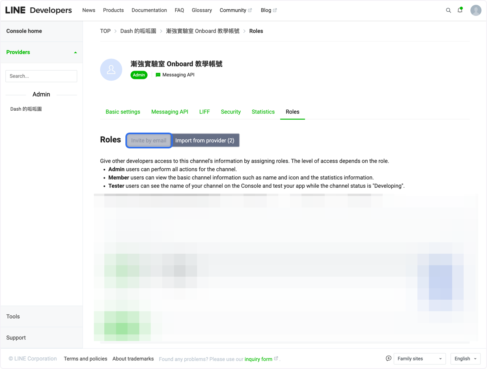487x369 pixels.
Task: Click the channel profile picture placeholder
Action: pyautogui.click(x=111, y=70)
